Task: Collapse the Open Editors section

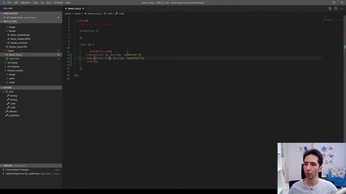Action: (x=31, y=13)
